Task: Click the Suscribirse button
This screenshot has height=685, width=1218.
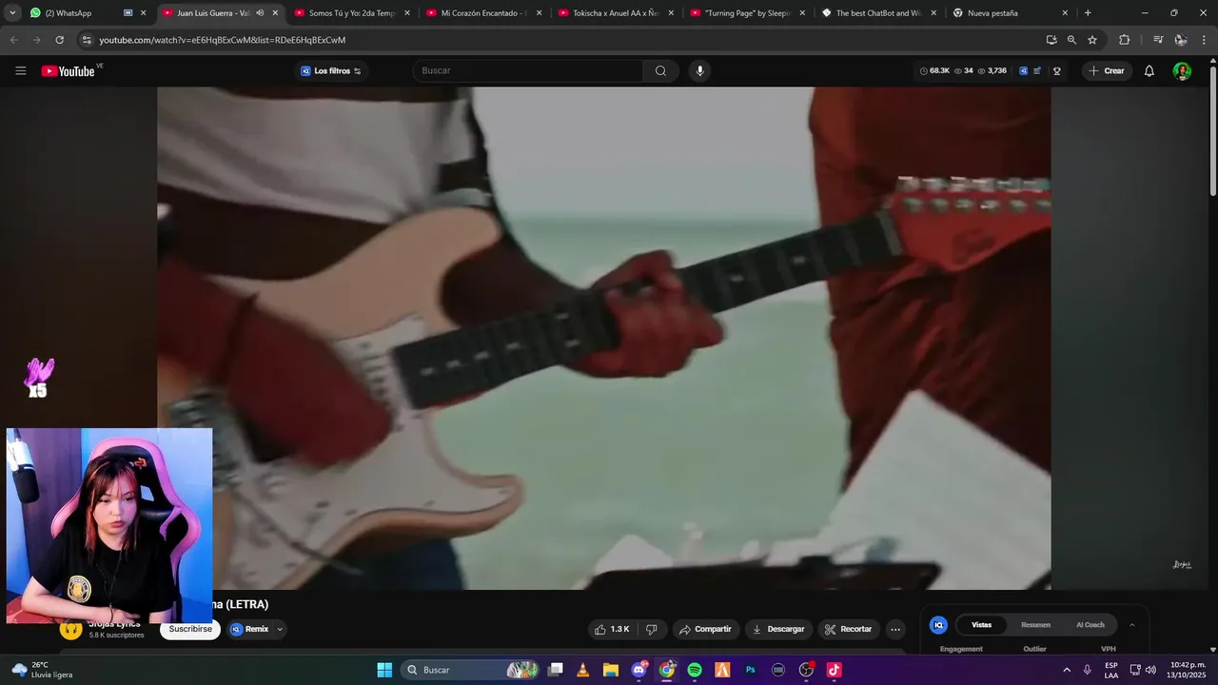Action: pyautogui.click(x=190, y=629)
